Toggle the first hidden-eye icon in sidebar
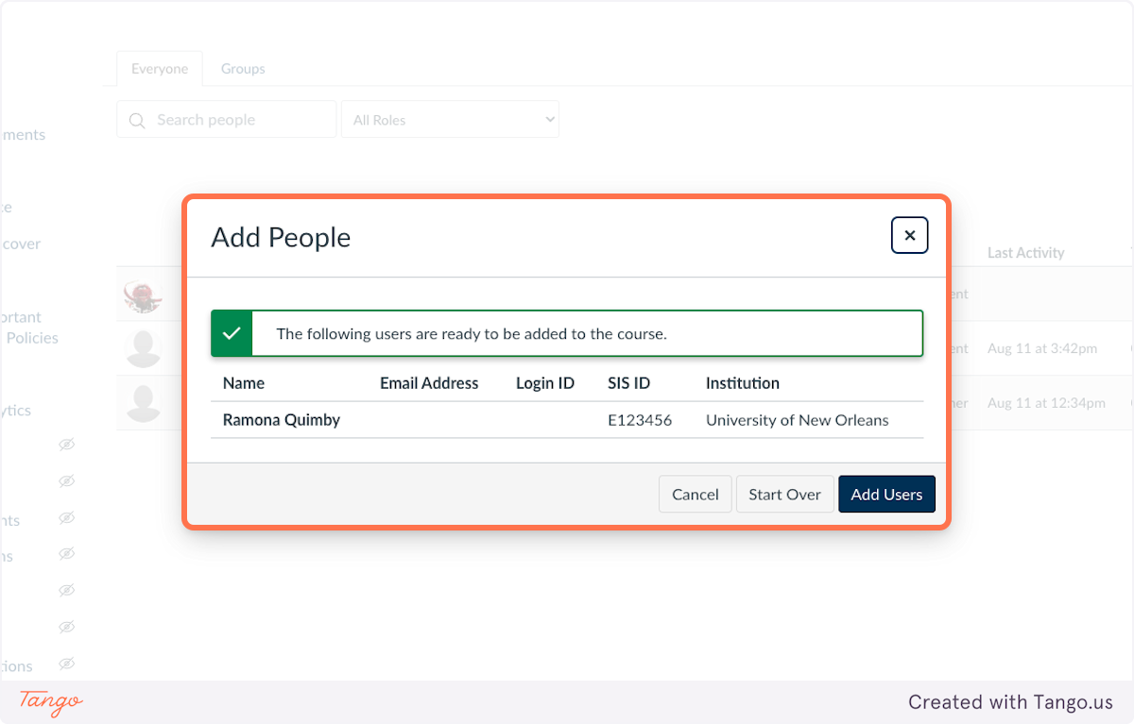This screenshot has width=1134, height=724. point(66,445)
